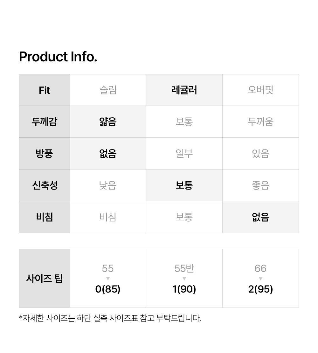This screenshot has height=353, width=318.
Task: Pick 없음 in the 방풍 row
Action: (108, 154)
